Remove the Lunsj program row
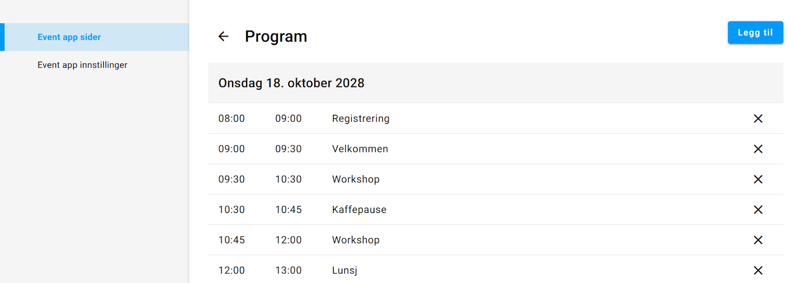Image resolution: width=794 pixels, height=283 pixels. (x=758, y=270)
